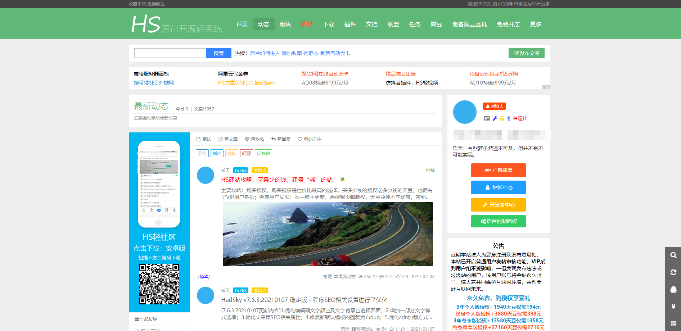The width and height of the screenshot is (681, 331).
Task: Click the 默认 filter tab
Action: coord(204,139)
